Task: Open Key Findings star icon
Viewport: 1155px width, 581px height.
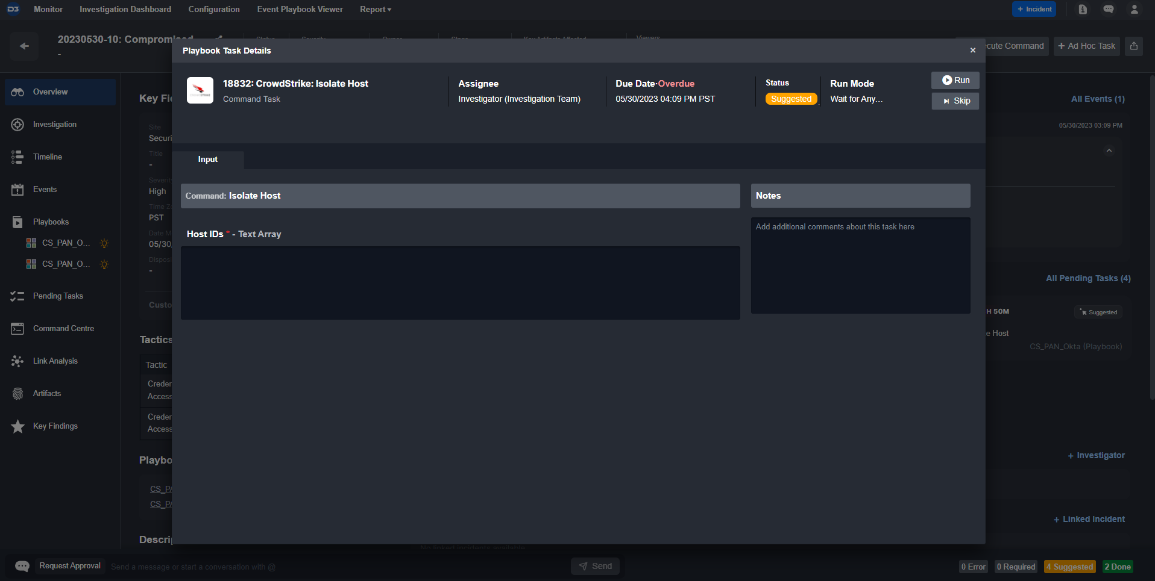Action: [x=17, y=426]
